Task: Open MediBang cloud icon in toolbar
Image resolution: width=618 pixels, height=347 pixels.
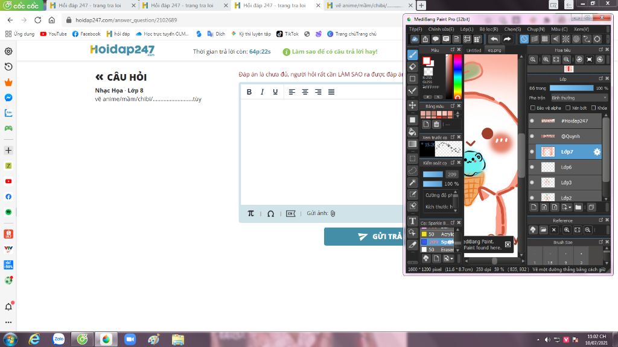Action: pyautogui.click(x=415, y=39)
